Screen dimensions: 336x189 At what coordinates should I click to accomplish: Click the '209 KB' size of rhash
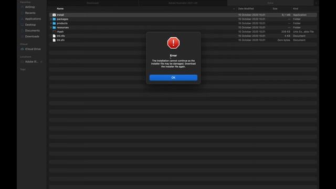point(286,31)
